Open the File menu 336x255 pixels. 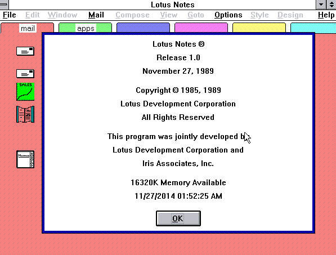click(10, 15)
